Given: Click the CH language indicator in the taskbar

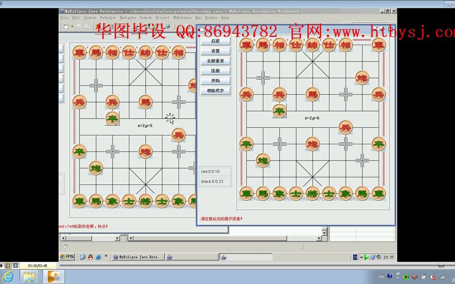Looking at the screenshot, I should 355,257.
